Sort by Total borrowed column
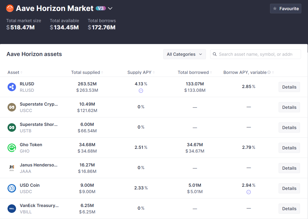Screen dimensions: 308x219 pos(195,73)
